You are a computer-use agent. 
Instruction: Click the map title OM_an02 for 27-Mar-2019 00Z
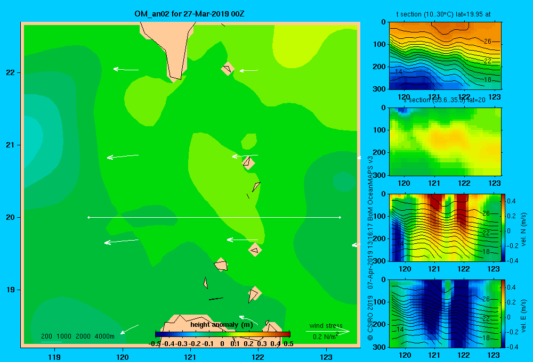tap(189, 14)
